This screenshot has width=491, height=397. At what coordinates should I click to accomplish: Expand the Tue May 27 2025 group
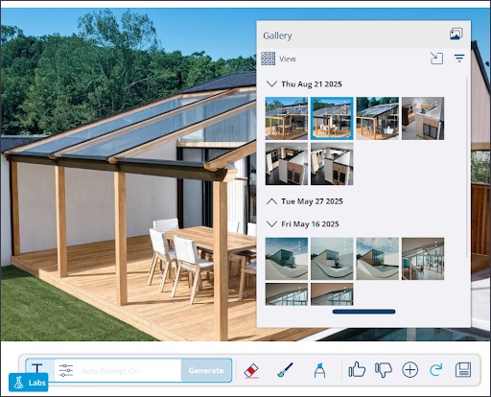(x=271, y=201)
